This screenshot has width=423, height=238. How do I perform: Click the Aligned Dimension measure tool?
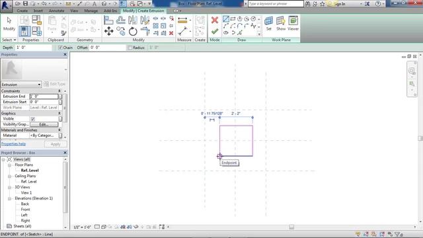click(x=182, y=20)
